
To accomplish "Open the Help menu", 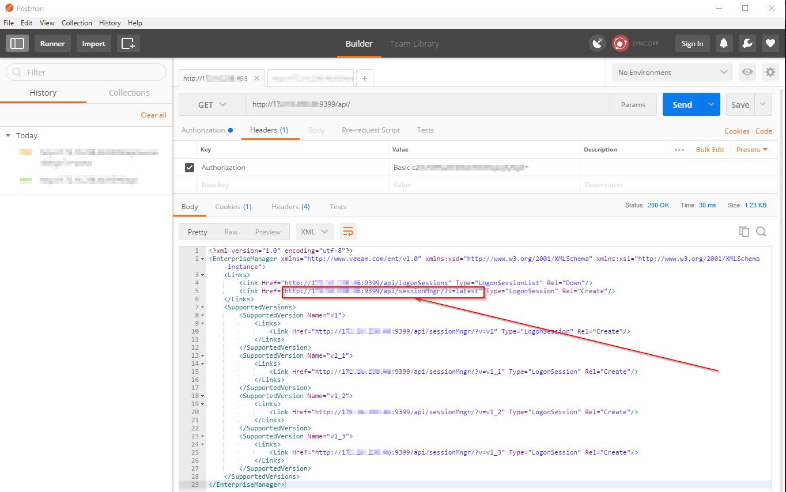I will pyautogui.click(x=135, y=23).
